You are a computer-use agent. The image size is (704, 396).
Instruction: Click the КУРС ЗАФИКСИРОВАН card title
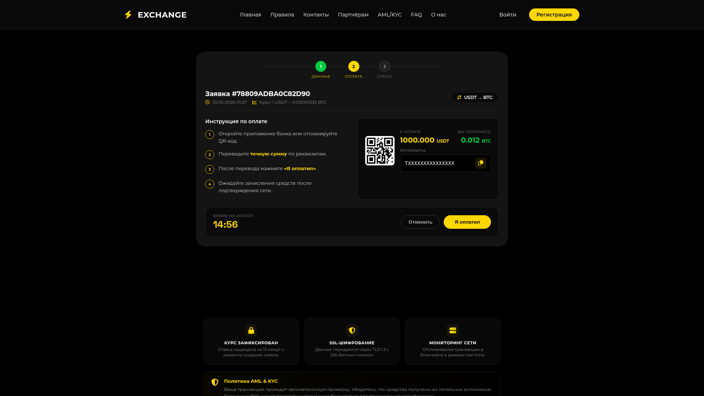pos(251,343)
